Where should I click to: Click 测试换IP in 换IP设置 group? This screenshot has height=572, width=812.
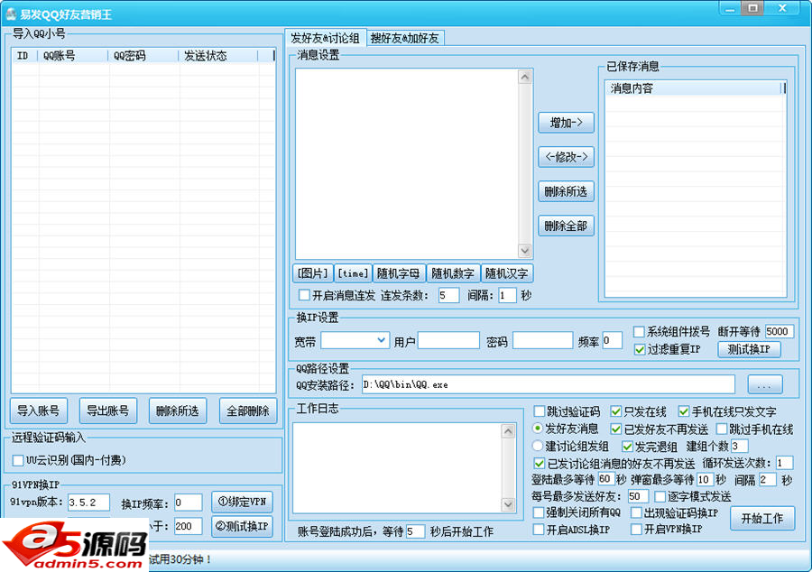tap(750, 349)
